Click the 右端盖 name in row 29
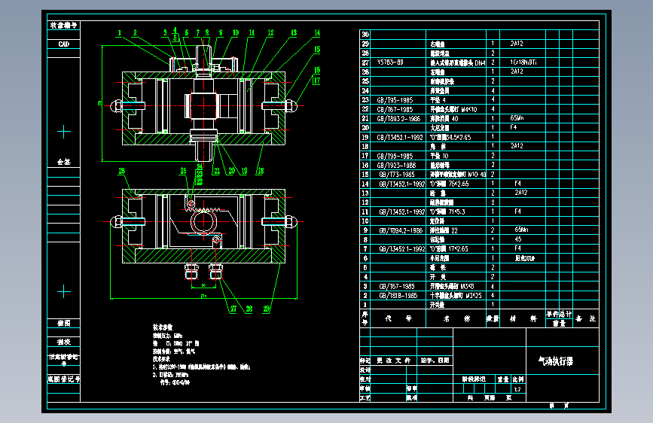The height and width of the screenshot is (423, 653). click(438, 44)
